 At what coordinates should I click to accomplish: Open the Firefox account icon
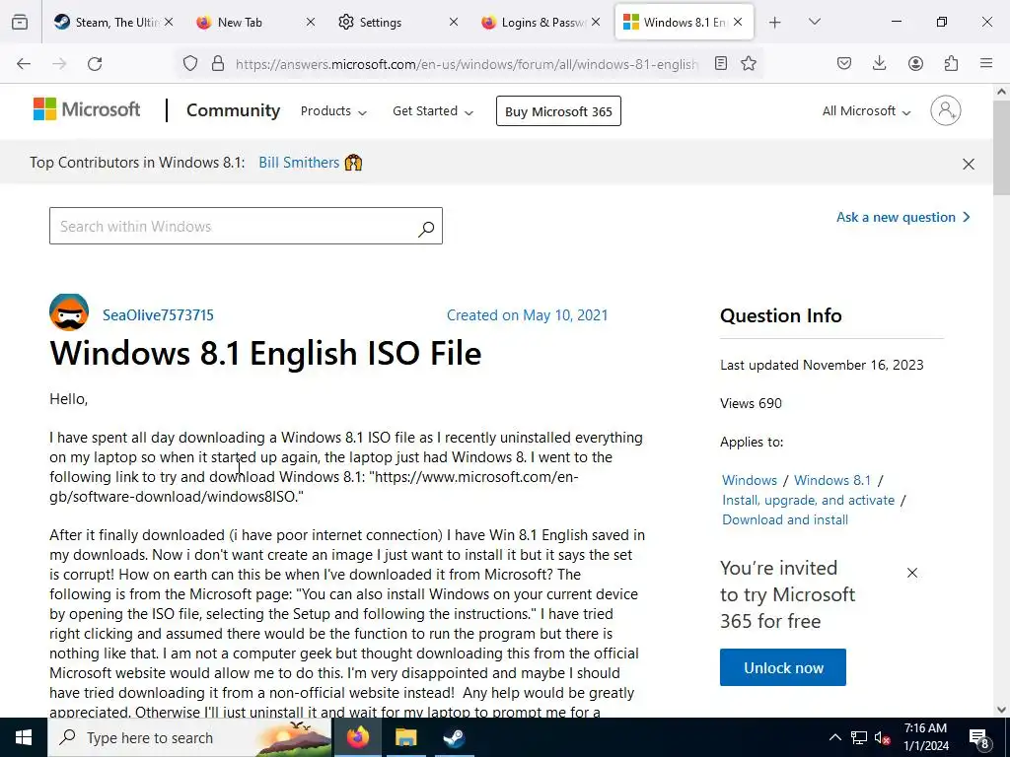click(x=915, y=63)
